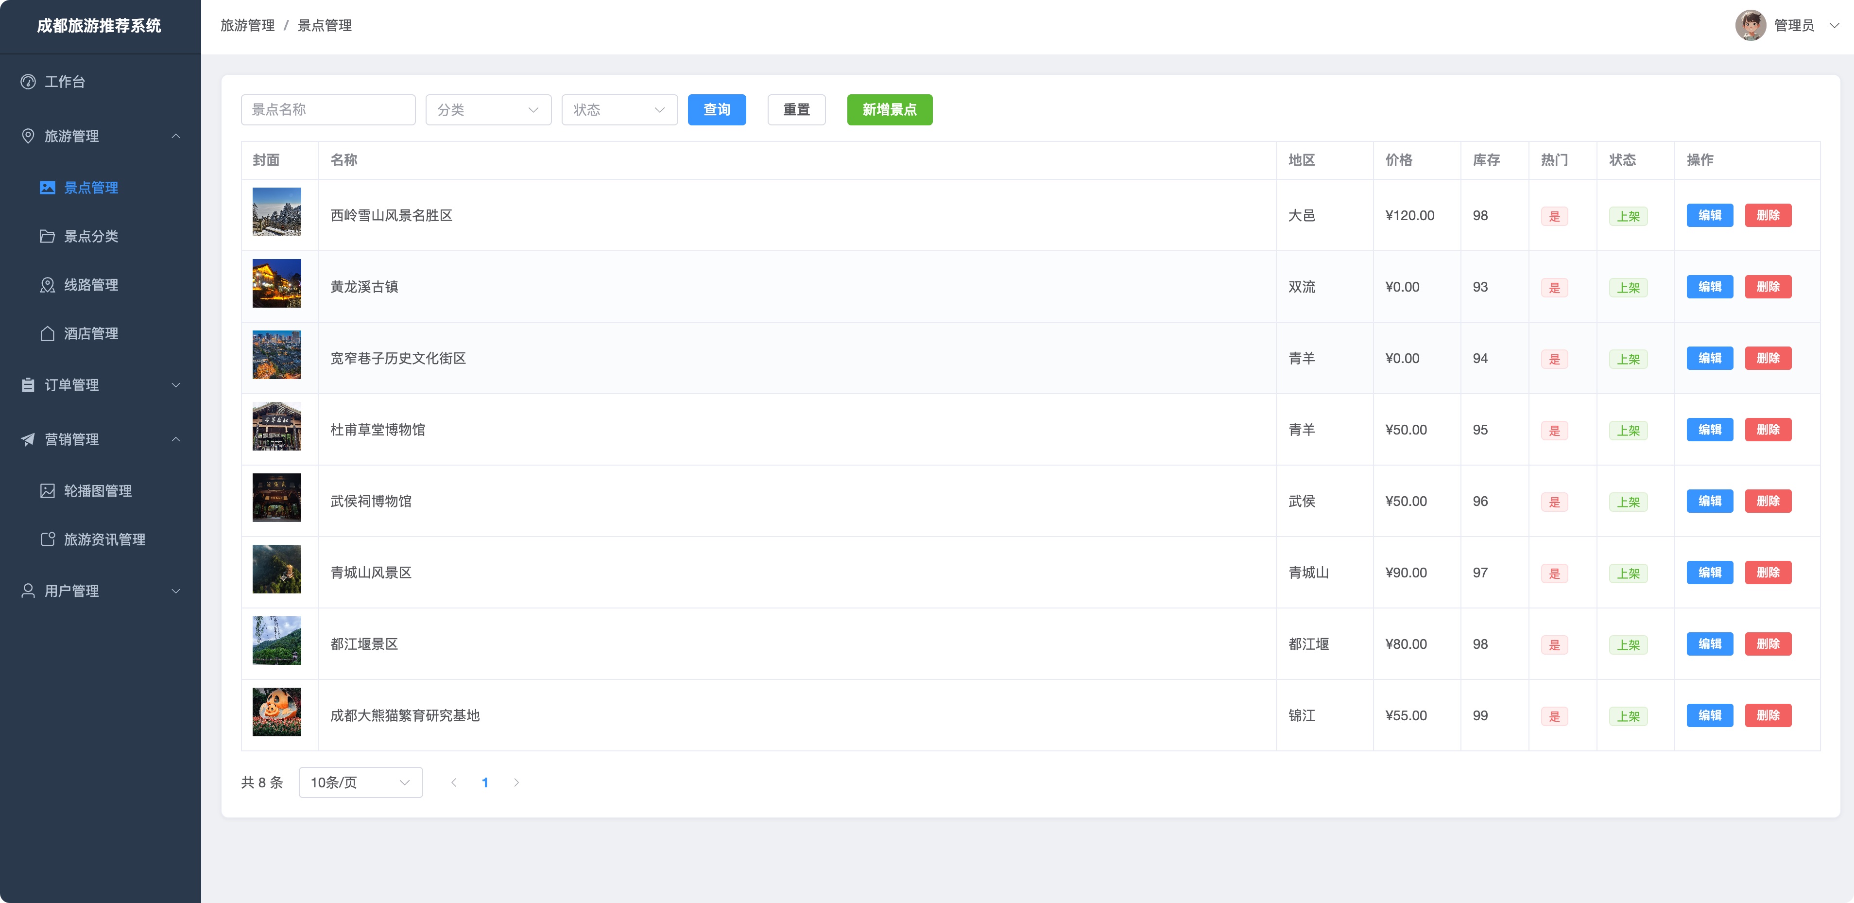Go to next page arrow in pagination
Screen dimensions: 1854x903
coord(516,782)
